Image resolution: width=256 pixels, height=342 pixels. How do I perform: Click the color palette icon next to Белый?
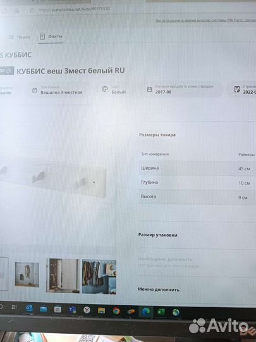pyautogui.click(x=105, y=89)
